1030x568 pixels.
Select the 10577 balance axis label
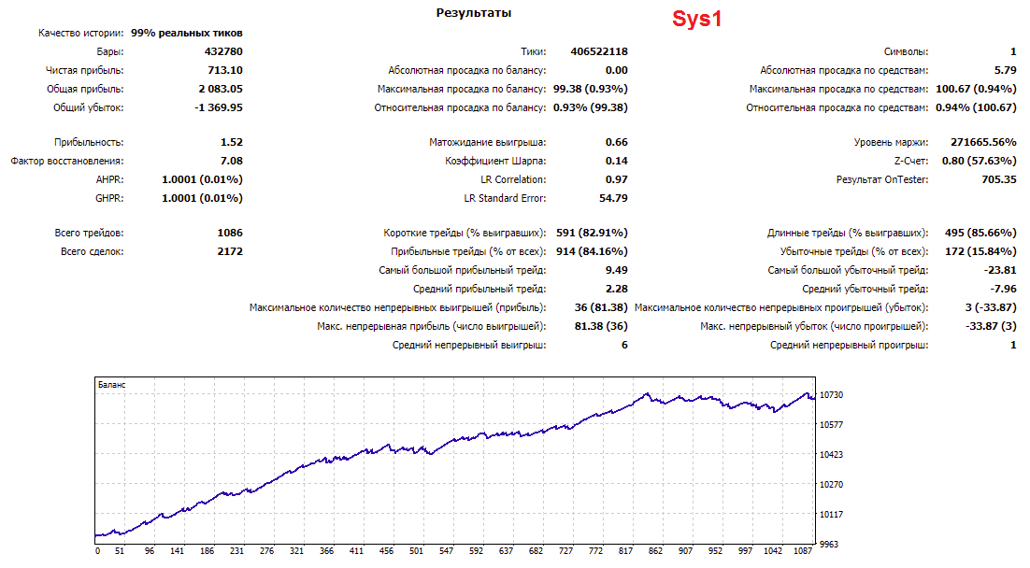(831, 425)
